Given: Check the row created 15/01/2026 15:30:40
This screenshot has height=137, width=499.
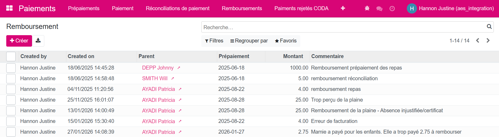Looking at the screenshot, I should pos(11,121).
